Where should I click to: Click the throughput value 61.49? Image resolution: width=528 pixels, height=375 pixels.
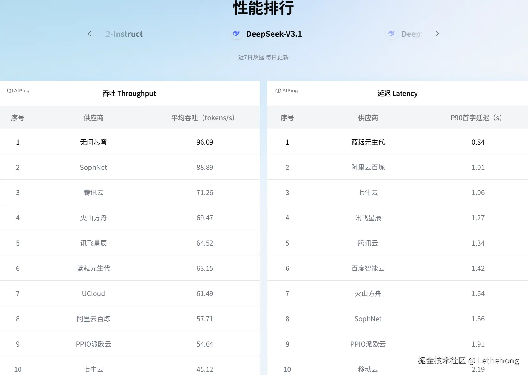(205, 293)
